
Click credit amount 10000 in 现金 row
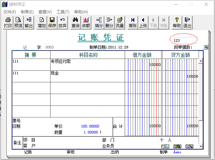coord(192,76)
